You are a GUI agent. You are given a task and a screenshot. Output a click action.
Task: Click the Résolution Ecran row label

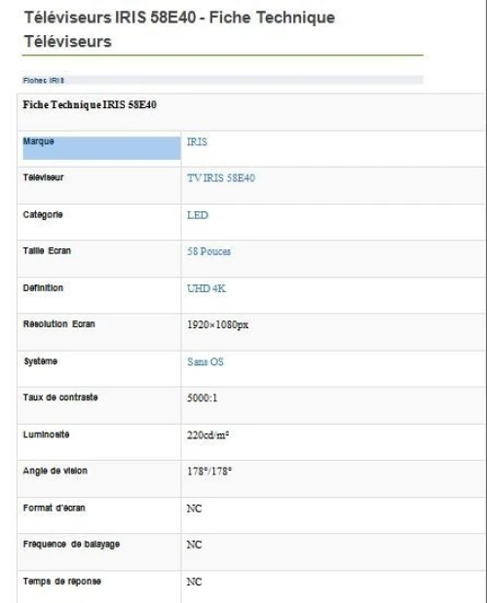(x=58, y=323)
